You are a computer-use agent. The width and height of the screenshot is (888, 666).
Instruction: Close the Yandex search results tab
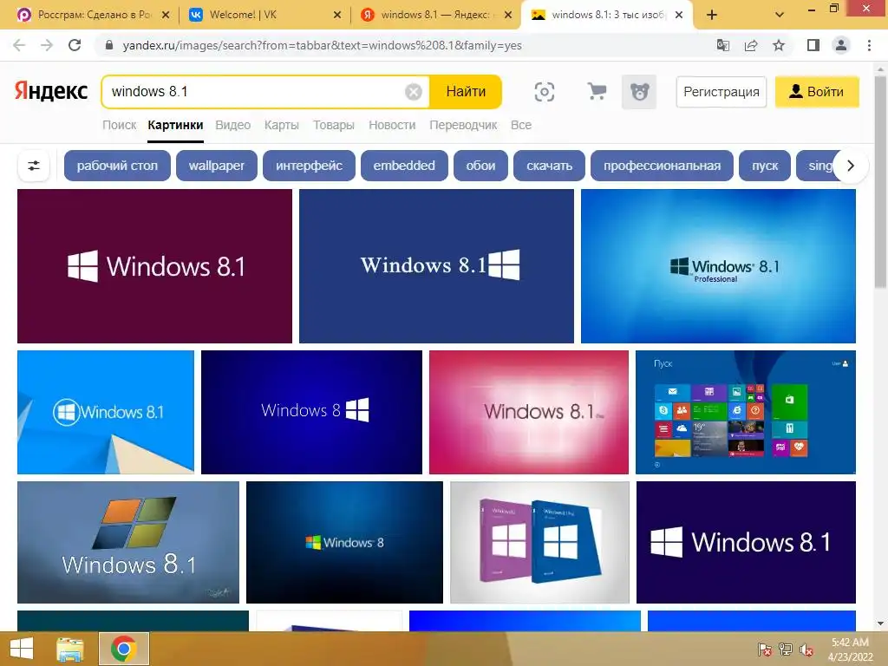pos(508,16)
